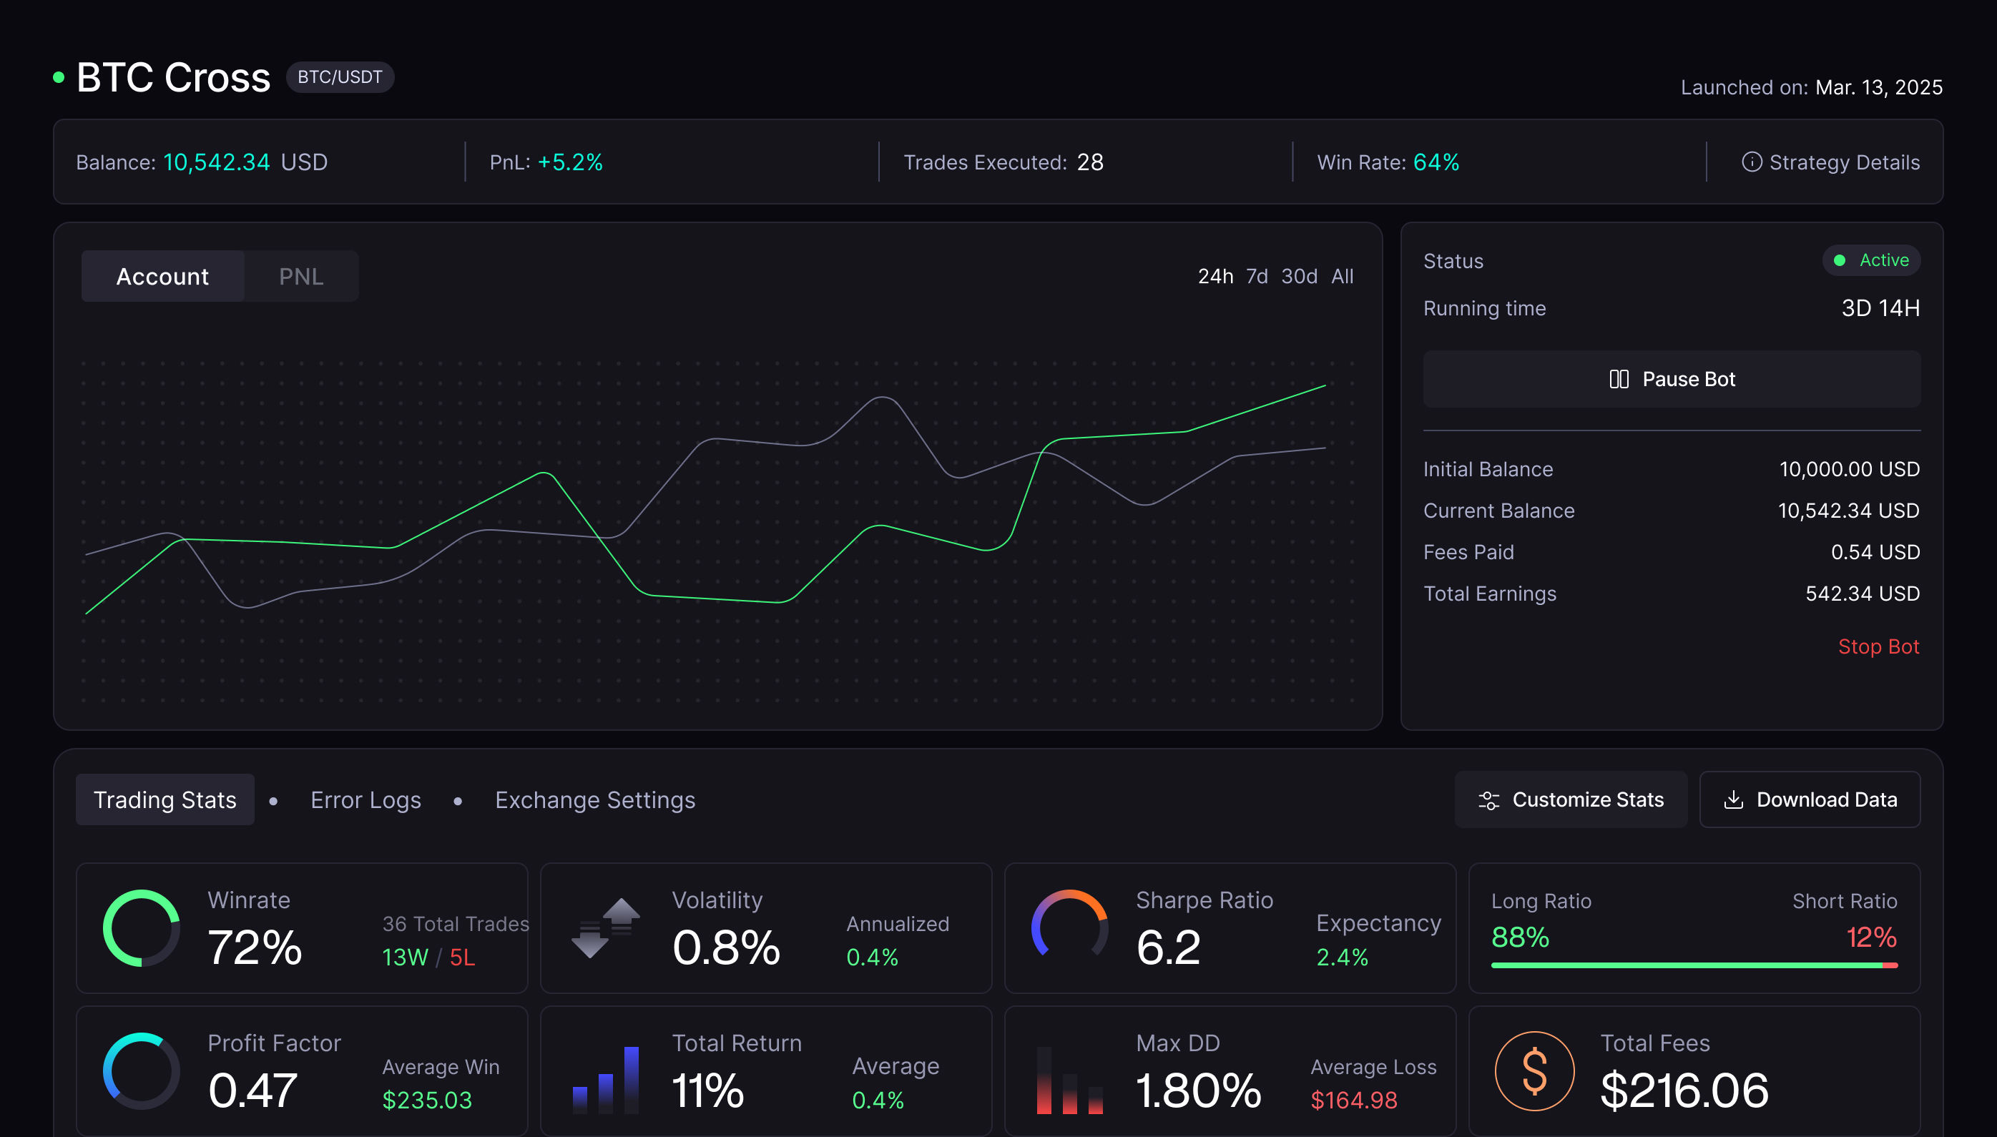Click the Total Fees dollar icon
Viewport: 1997px width, 1137px height.
click(x=1534, y=1071)
